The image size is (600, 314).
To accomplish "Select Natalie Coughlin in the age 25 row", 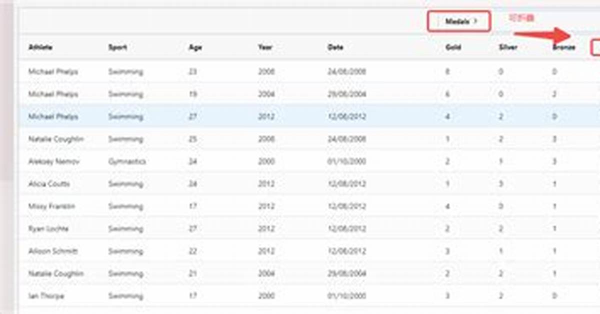I will tap(56, 139).
